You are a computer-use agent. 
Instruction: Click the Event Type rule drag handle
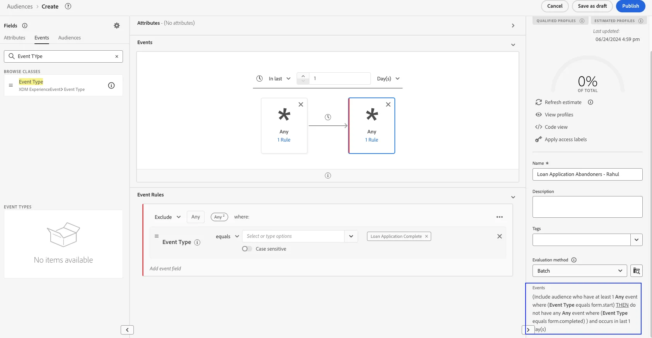pyautogui.click(x=157, y=236)
